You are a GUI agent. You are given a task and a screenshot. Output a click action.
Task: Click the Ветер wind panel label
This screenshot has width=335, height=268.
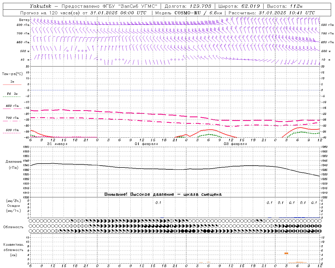tap(24, 20)
